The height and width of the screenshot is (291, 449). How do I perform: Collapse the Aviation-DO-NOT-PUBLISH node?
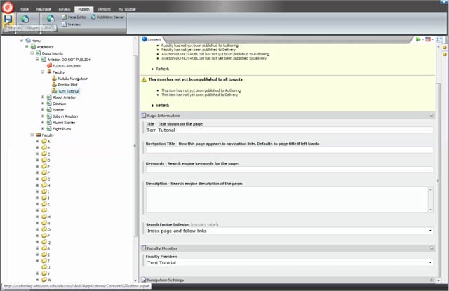click(x=37, y=60)
